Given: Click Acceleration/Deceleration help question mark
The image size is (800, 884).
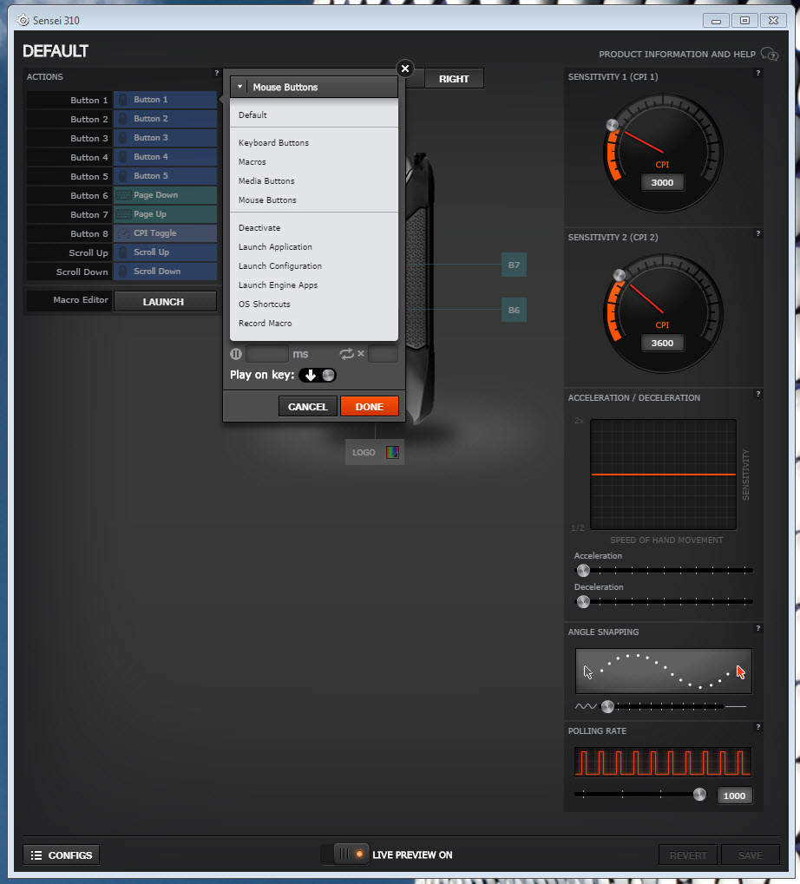Looking at the screenshot, I should [757, 394].
